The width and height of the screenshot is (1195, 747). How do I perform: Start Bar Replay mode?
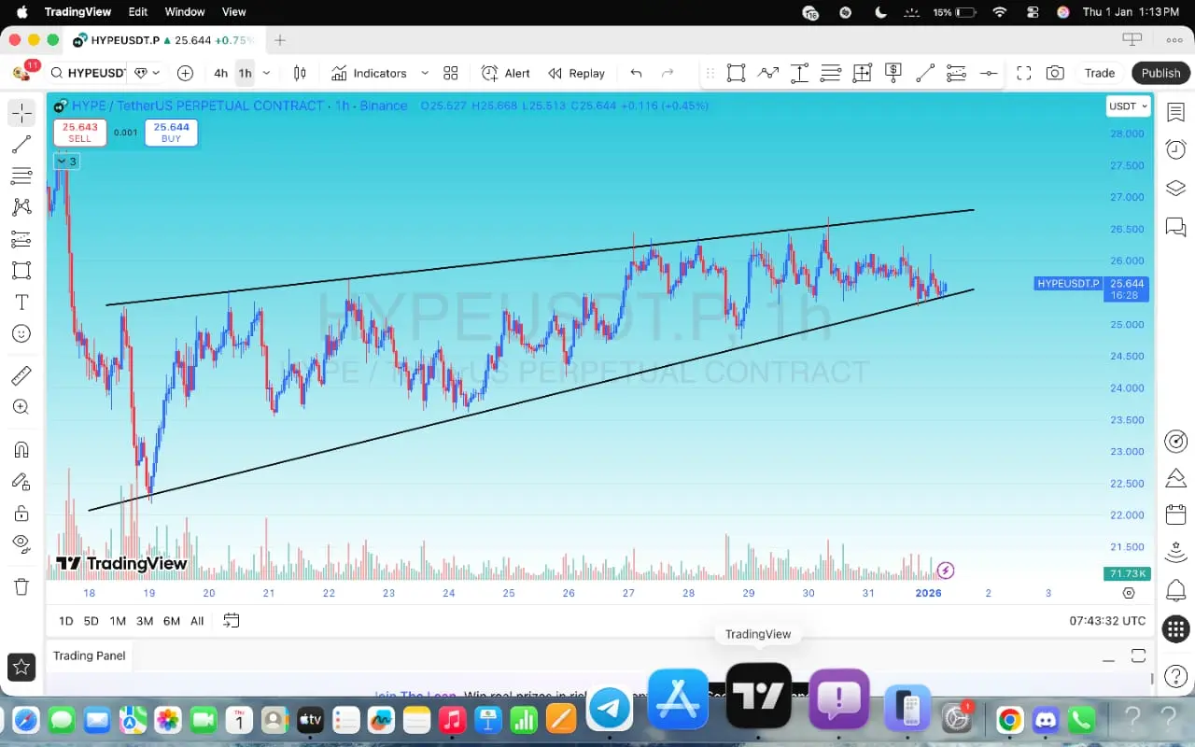click(577, 73)
